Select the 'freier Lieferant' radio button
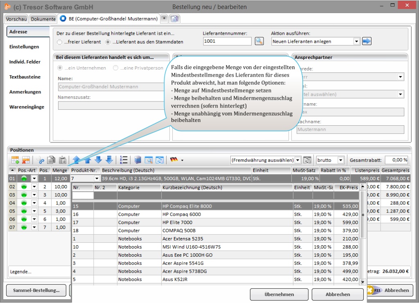 pyautogui.click(x=60, y=42)
